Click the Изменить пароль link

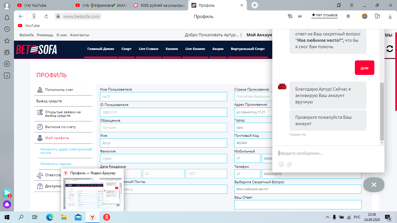(56, 164)
